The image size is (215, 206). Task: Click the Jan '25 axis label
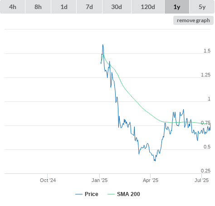99,180
